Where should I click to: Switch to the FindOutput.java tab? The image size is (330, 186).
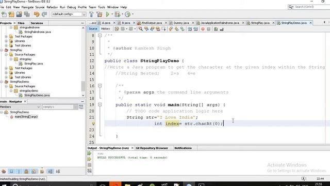pyautogui.click(x=152, y=23)
